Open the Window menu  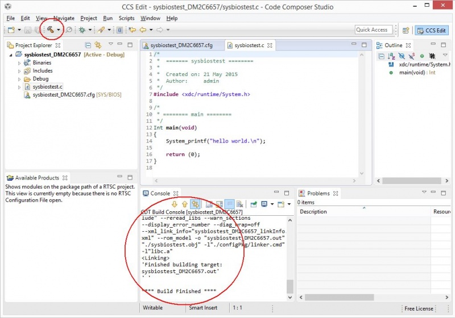[x=150, y=18]
